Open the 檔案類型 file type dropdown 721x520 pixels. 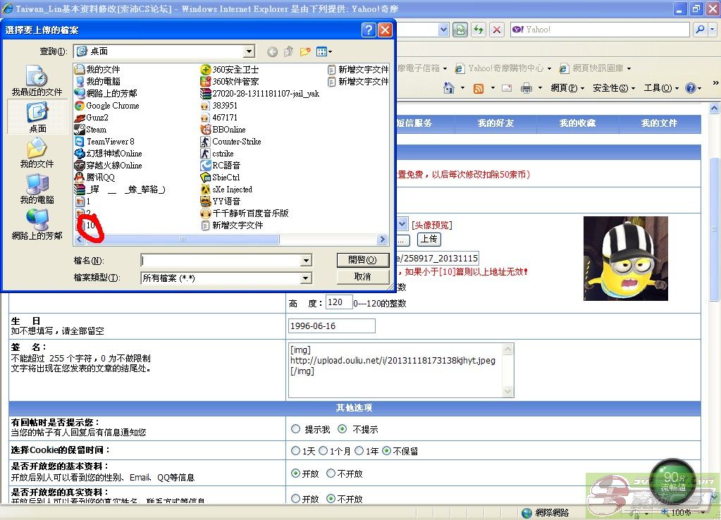point(306,278)
